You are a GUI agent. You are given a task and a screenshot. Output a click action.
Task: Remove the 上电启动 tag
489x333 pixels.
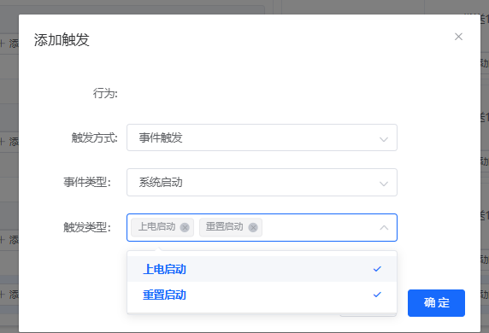point(185,228)
